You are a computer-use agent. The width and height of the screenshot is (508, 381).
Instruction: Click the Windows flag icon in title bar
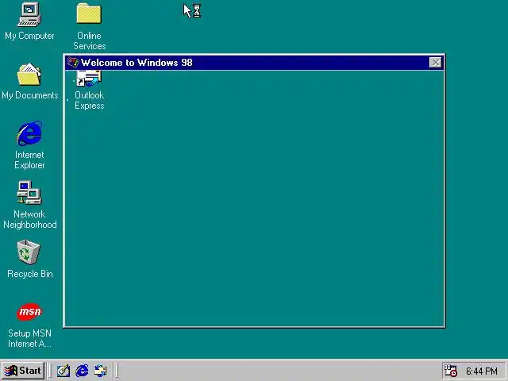(72, 62)
